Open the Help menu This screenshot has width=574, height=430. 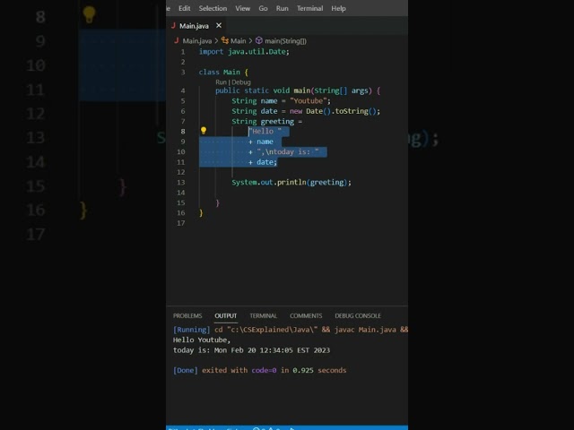338,8
